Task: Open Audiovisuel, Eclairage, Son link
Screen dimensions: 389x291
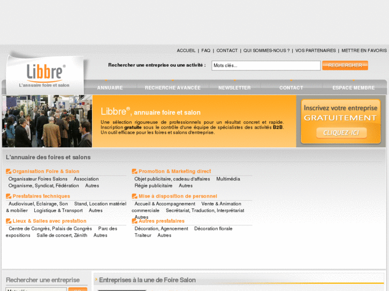Action: pos(38,203)
